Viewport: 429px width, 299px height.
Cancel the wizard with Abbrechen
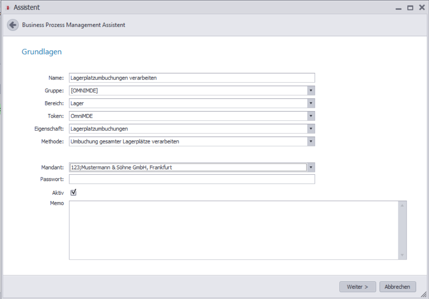397,287
